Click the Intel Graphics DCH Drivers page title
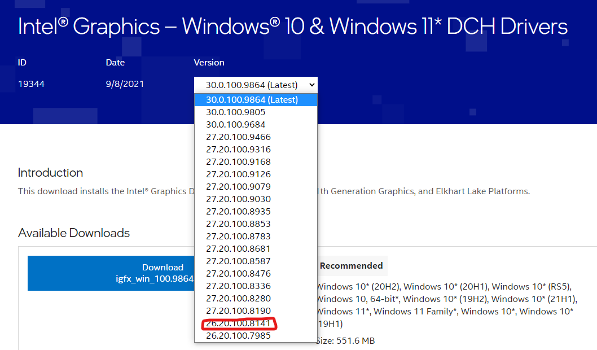Viewport: 597px width, 350px height. click(x=293, y=27)
